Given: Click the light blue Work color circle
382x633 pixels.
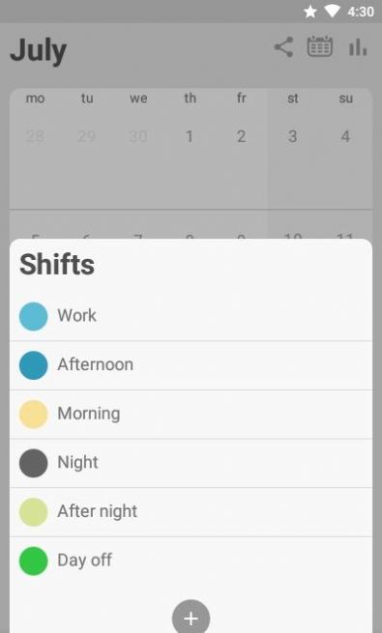Looking at the screenshot, I should (x=34, y=317).
